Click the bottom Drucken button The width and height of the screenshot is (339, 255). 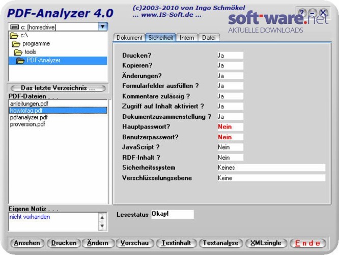tap(64, 243)
